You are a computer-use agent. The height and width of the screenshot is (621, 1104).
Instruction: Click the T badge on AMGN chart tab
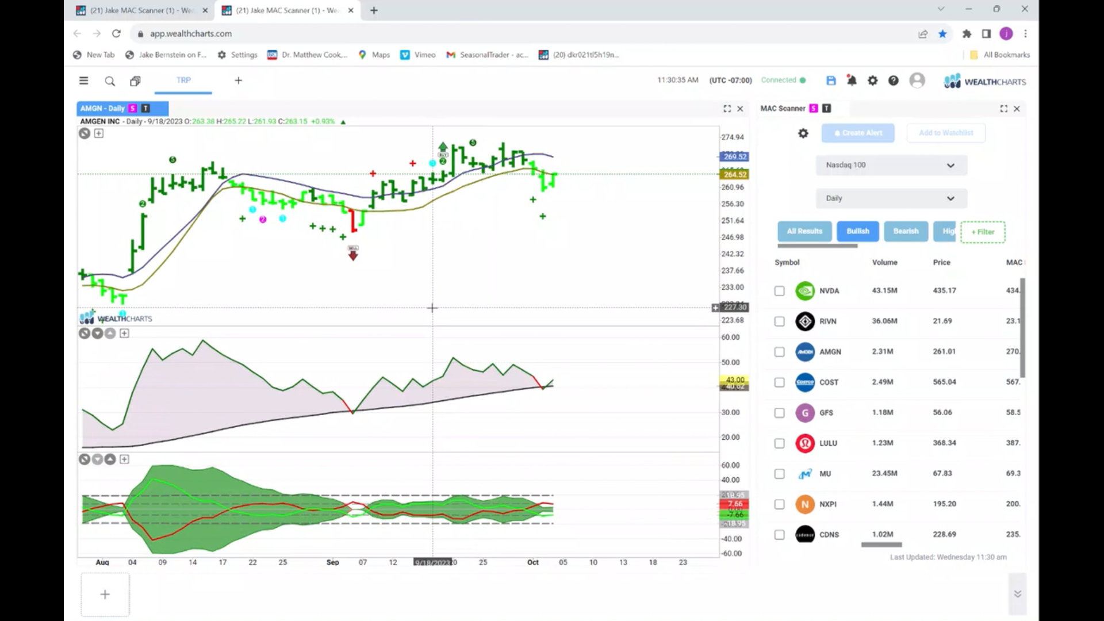(145, 108)
